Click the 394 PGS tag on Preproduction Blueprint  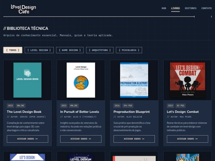(128, 106)
